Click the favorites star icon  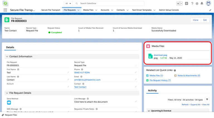pyautogui.click(x=178, y=4)
